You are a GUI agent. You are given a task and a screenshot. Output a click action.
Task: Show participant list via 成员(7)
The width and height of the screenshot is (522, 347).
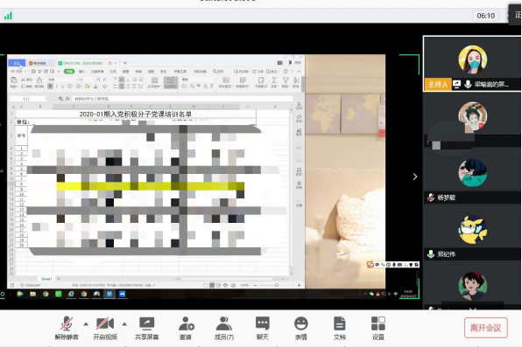[224, 328]
